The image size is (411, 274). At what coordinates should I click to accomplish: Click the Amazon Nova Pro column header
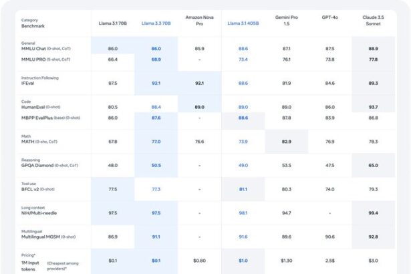click(x=199, y=21)
